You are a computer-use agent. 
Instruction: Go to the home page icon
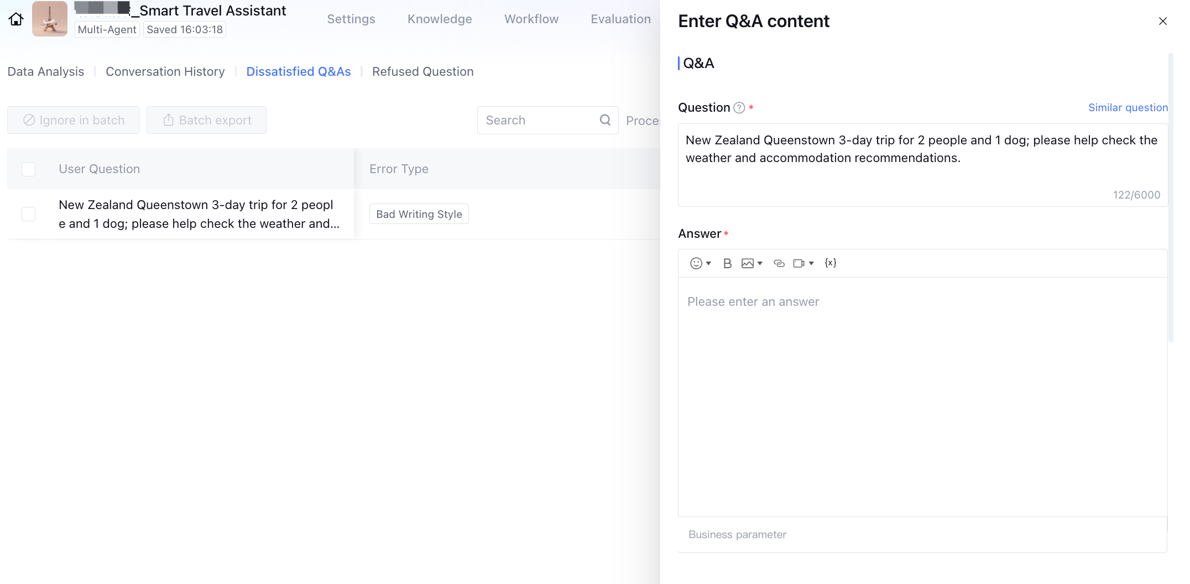(16, 19)
